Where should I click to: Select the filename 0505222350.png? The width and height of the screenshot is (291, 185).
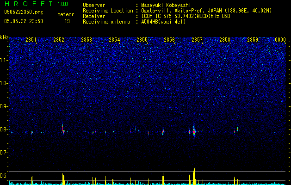coord(24,12)
